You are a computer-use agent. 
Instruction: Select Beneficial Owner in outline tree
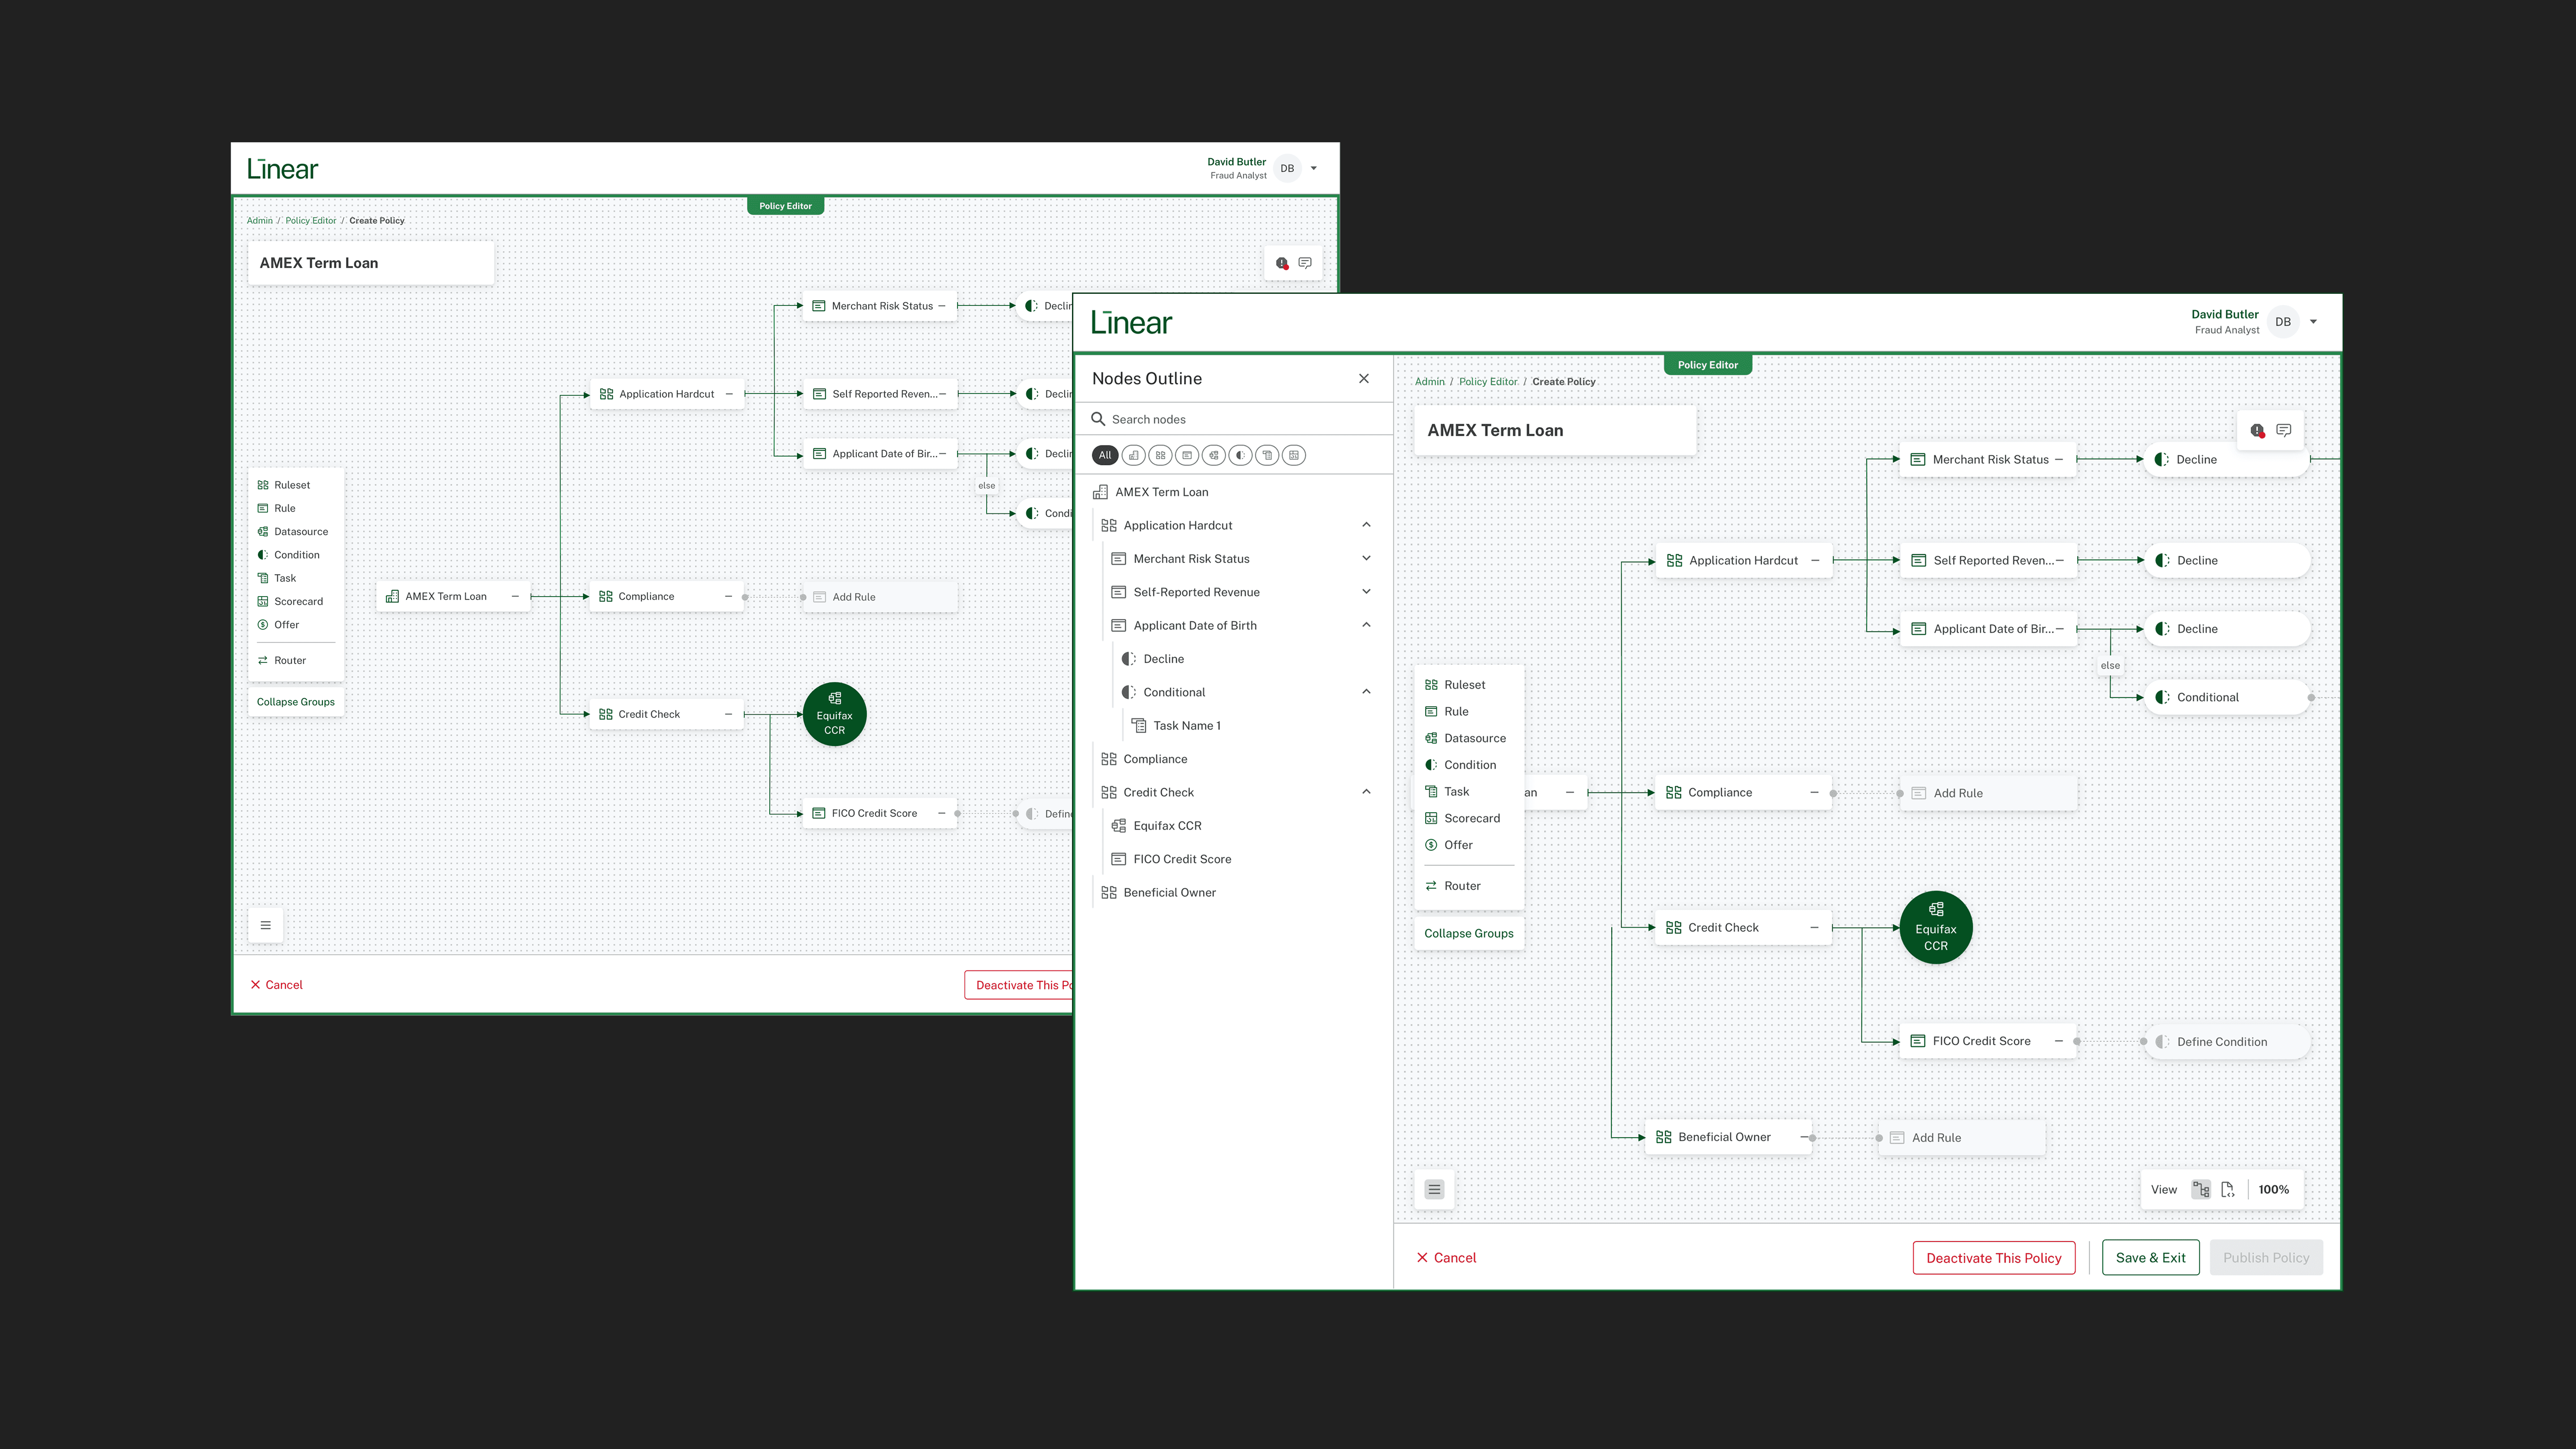tap(1169, 892)
